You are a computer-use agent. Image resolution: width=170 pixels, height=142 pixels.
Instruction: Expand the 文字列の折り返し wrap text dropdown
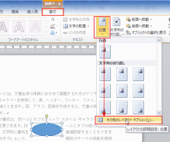[117, 27]
